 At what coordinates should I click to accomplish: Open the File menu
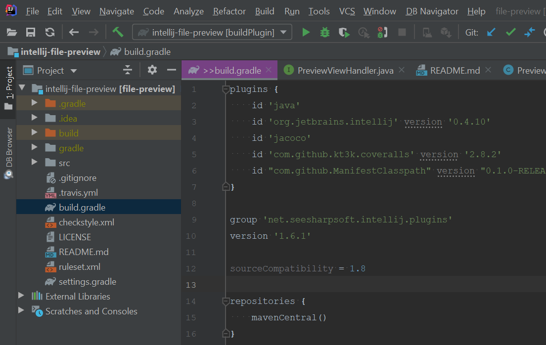point(32,11)
